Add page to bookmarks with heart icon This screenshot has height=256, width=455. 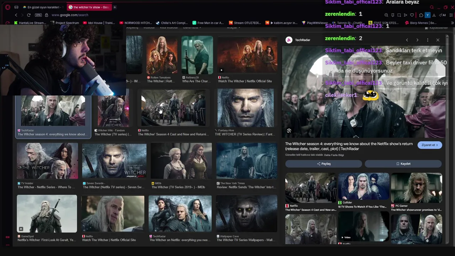pos(412,15)
